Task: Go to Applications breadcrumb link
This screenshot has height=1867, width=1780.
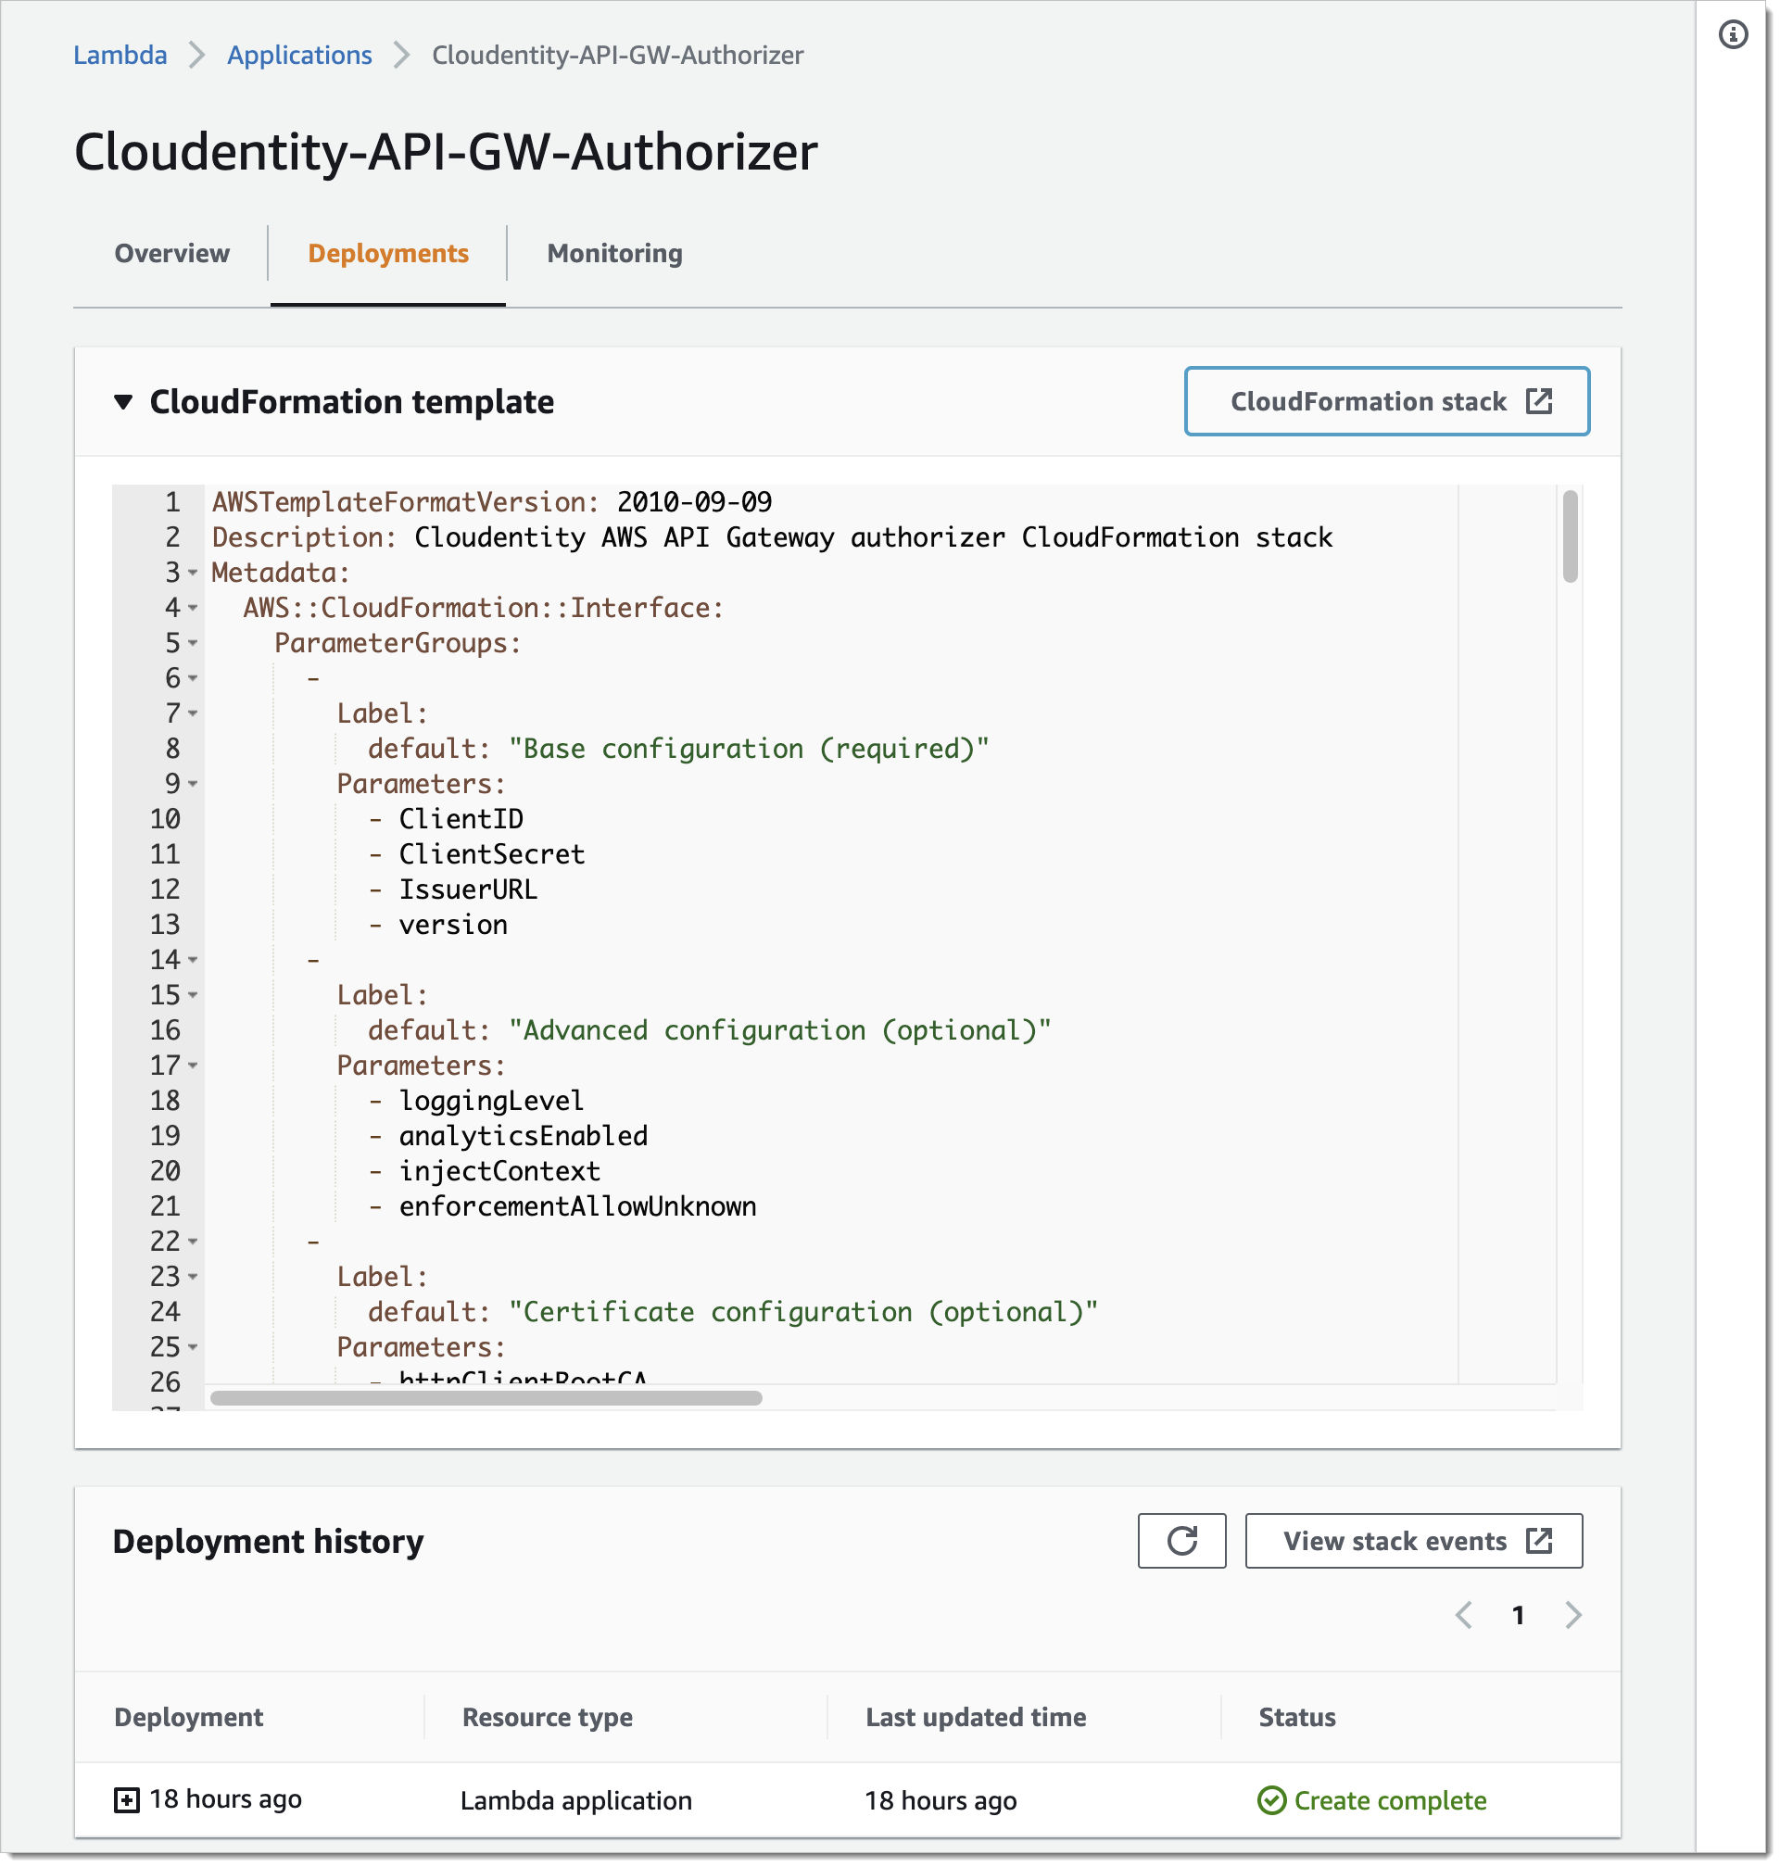Action: (299, 55)
